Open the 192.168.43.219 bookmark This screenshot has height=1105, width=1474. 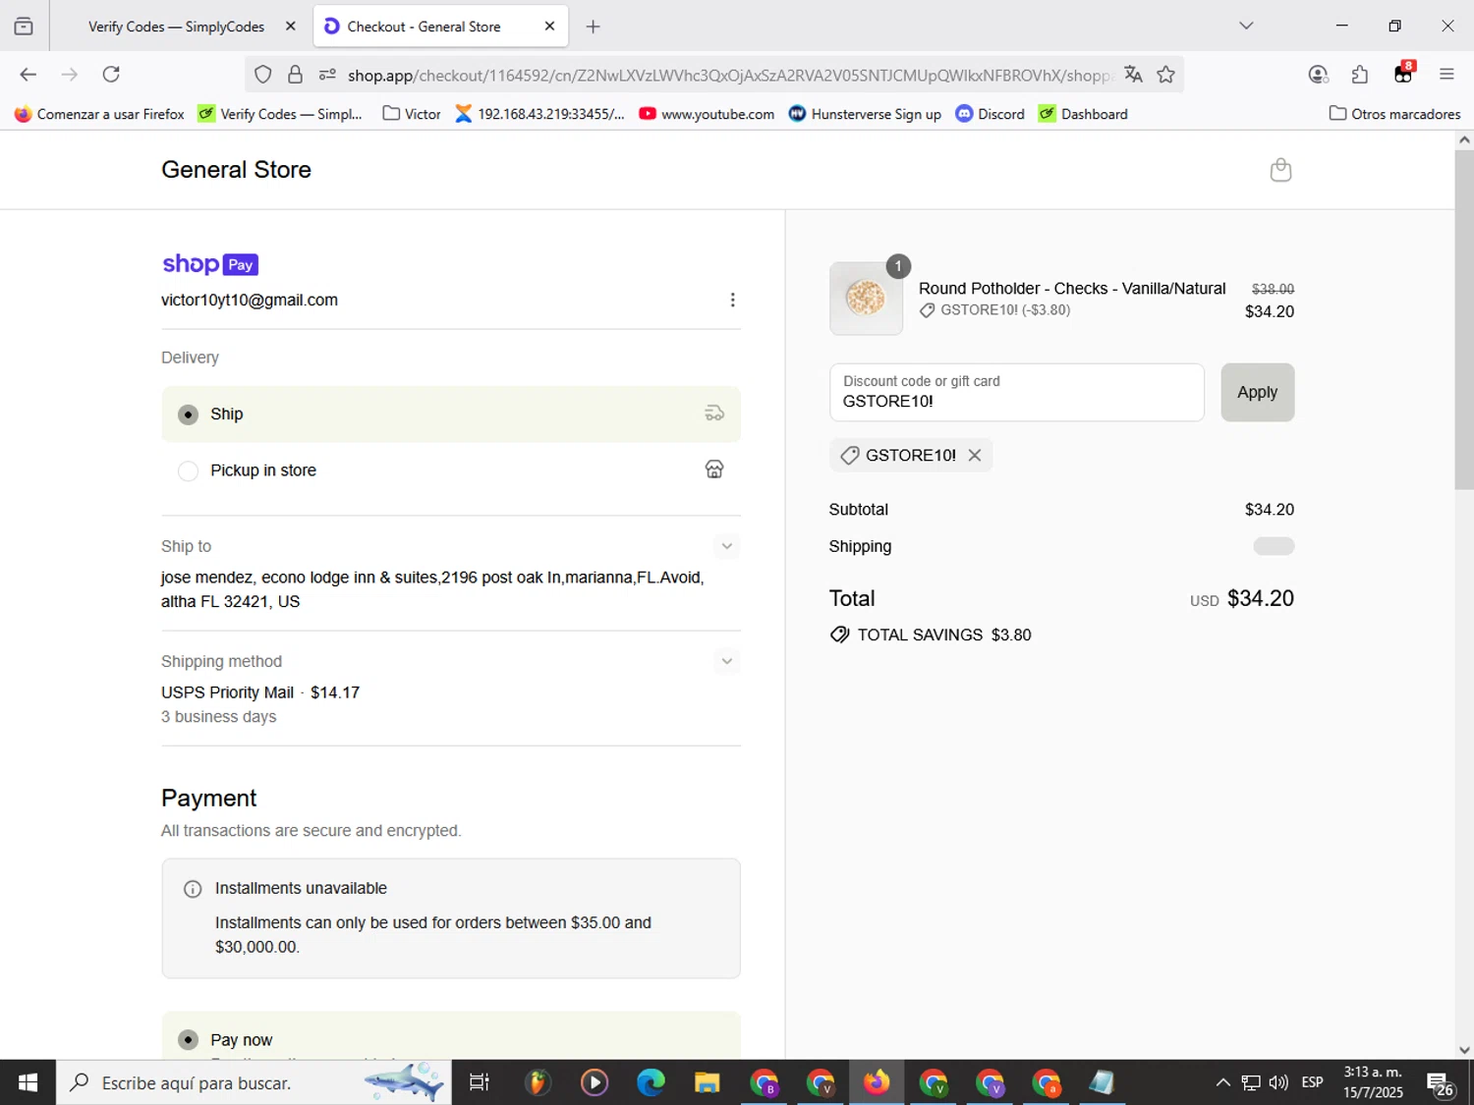(x=539, y=114)
